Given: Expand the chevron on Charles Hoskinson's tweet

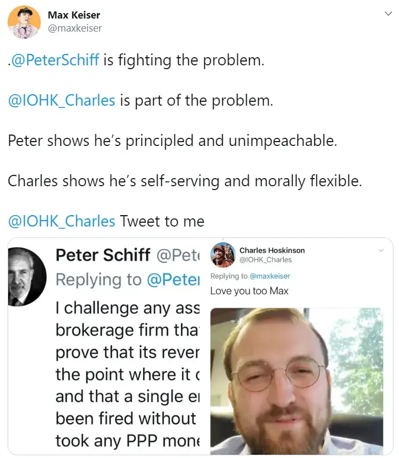Looking at the screenshot, I should click(381, 251).
